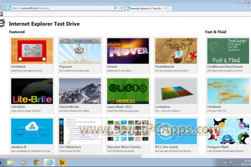The height and width of the screenshot is (167, 251).
Task: Click the network tray icon
Action: click(236, 163)
